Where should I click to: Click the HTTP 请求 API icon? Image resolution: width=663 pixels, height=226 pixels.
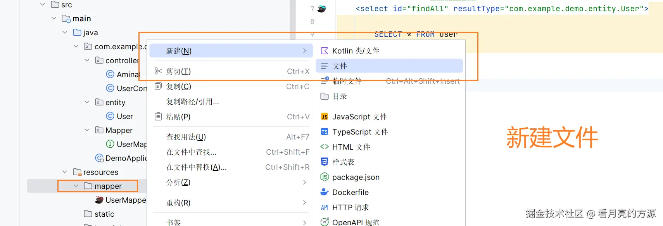[x=325, y=207]
